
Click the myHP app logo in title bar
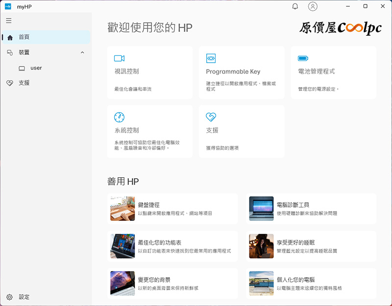(8, 6)
